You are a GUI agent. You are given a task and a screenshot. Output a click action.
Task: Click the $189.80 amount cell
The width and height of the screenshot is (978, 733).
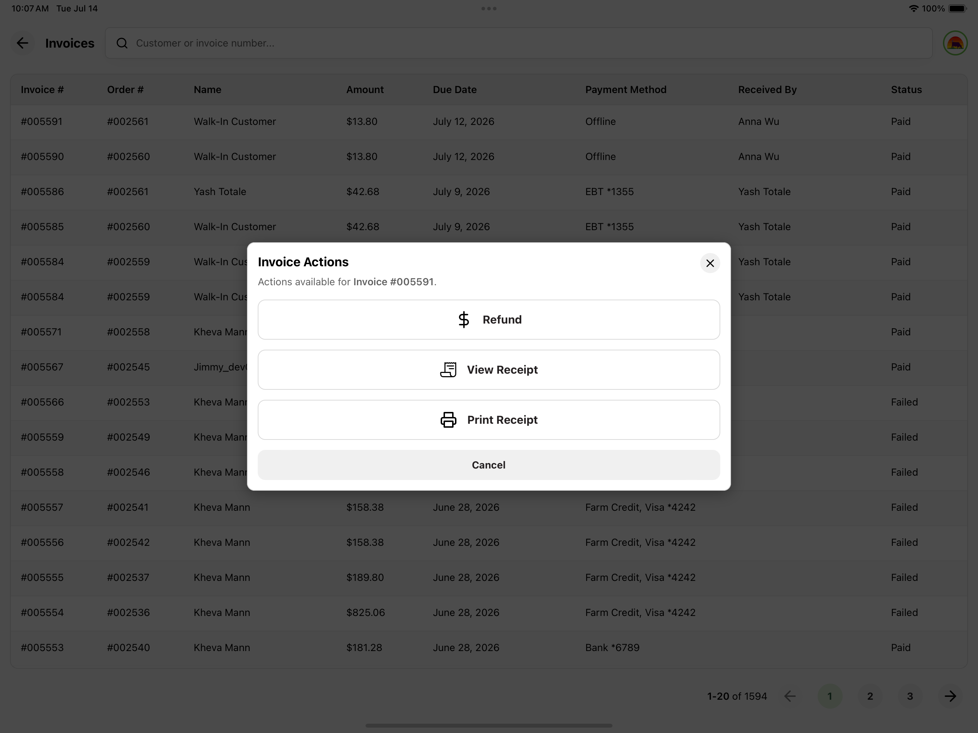365,577
